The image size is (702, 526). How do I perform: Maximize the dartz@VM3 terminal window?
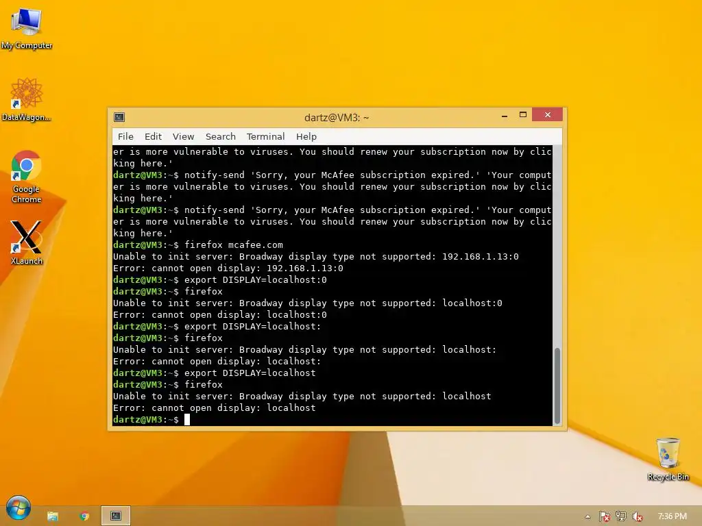[523, 115]
